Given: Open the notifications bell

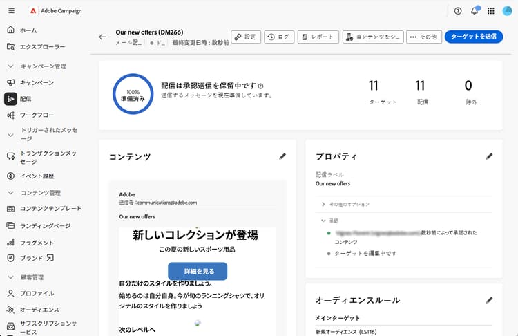Looking at the screenshot, I should click(x=474, y=11).
